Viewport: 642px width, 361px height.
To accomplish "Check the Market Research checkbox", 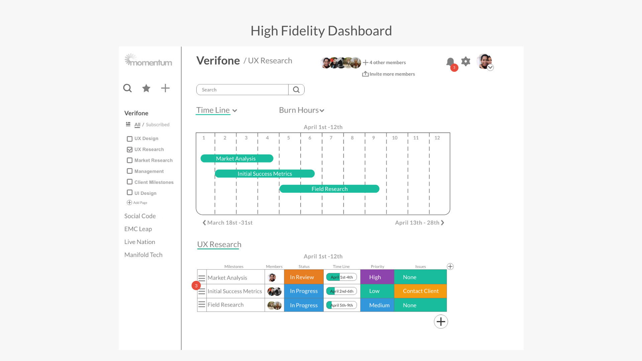I will point(130,160).
